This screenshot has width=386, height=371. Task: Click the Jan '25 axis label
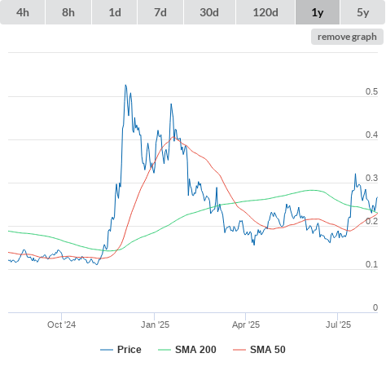(x=155, y=325)
